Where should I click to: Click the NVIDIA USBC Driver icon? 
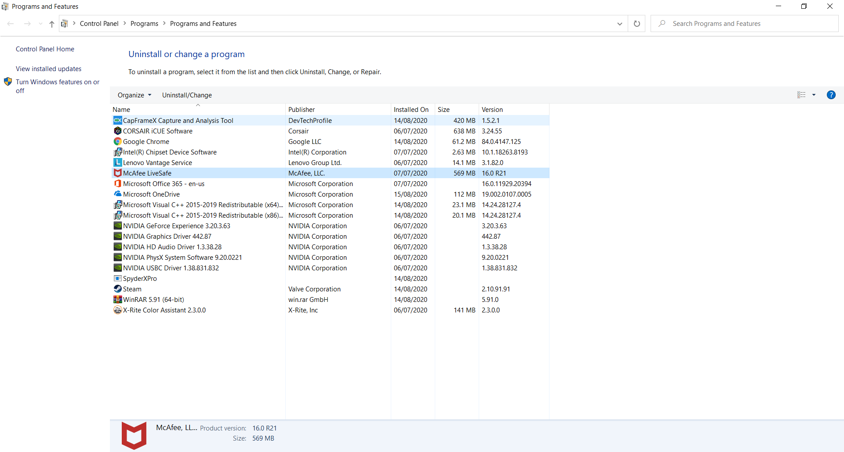(117, 268)
